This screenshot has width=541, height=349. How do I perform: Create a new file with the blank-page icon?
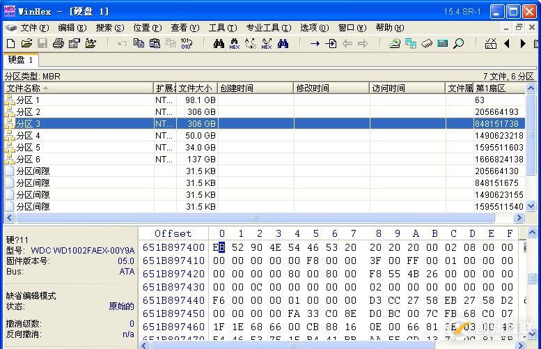coord(10,43)
